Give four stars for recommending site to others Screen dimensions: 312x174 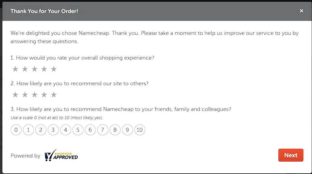(x=44, y=95)
